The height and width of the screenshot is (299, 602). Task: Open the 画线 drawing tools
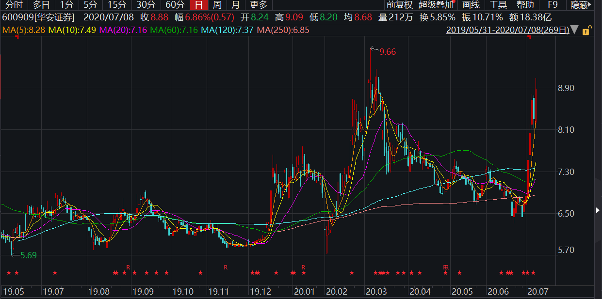471,5
